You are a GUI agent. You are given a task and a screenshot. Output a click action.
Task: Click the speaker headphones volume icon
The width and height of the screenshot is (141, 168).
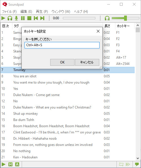pyautogui.click(x=107, y=18)
